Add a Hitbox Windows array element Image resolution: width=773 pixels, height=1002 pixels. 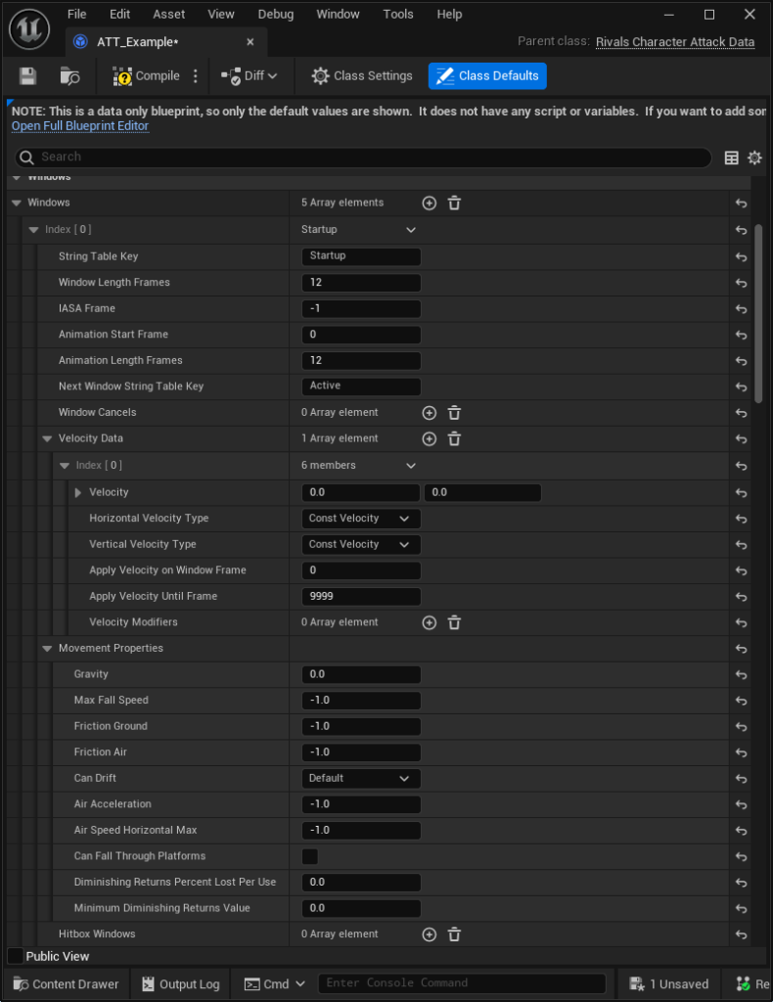430,934
